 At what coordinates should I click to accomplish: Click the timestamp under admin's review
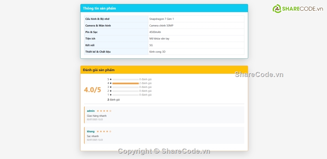click(95, 120)
